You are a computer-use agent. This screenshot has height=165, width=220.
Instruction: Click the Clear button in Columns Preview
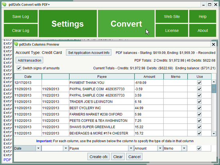click(118, 157)
